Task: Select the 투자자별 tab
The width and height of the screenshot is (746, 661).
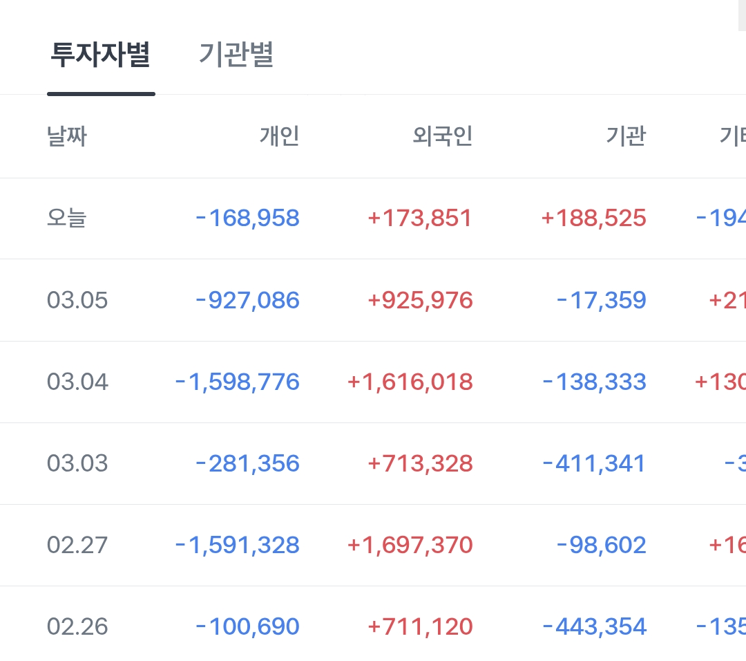Action: (x=101, y=55)
